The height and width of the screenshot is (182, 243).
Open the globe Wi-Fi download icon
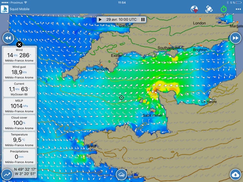click(194, 9)
